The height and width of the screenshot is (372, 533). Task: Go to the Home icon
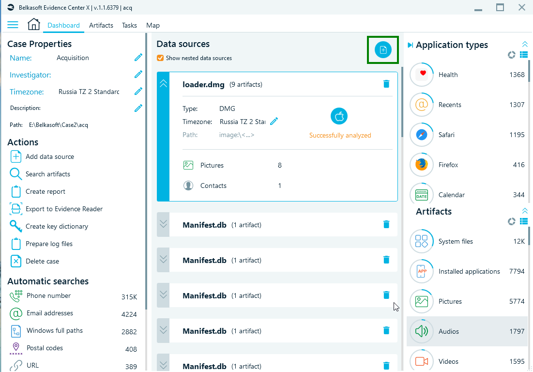coord(34,25)
